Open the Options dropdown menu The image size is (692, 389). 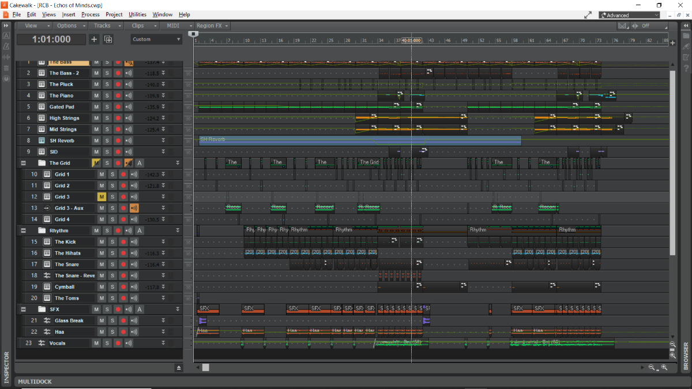[70, 26]
